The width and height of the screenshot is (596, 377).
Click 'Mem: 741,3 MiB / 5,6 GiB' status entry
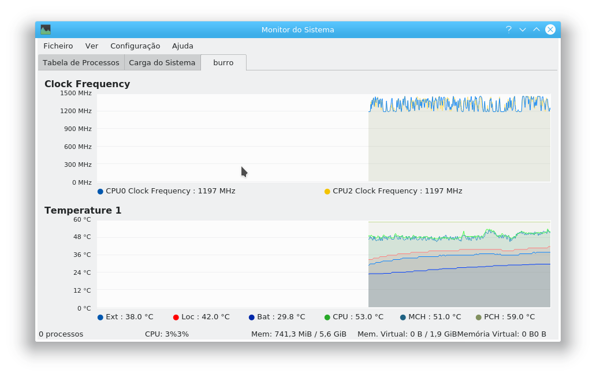click(299, 334)
